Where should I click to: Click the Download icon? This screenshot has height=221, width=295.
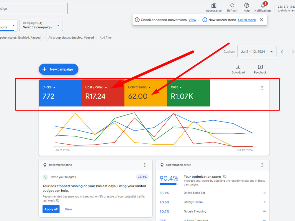(238, 67)
